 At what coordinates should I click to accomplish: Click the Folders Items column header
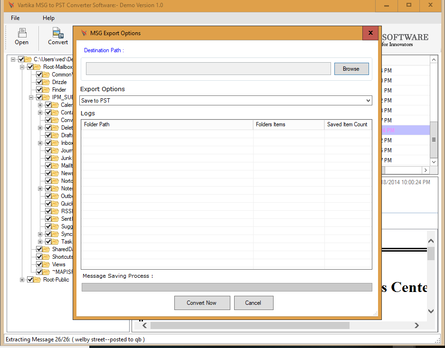[289, 124]
